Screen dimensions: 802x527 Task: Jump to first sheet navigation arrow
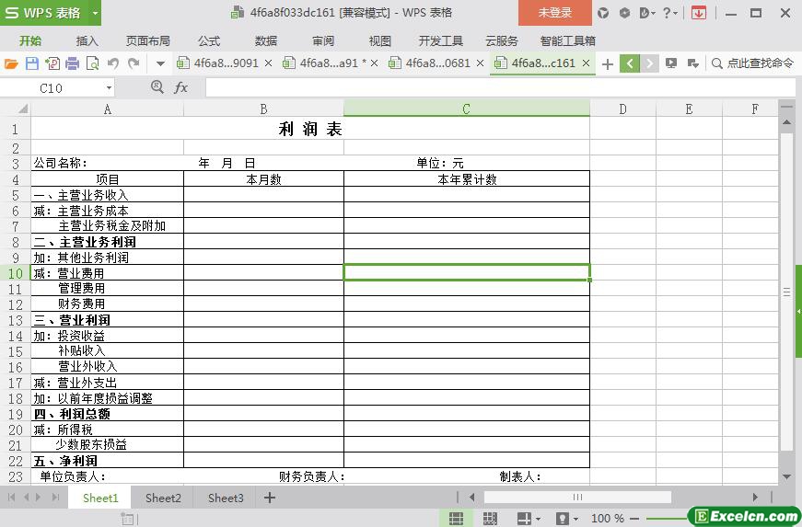point(11,498)
